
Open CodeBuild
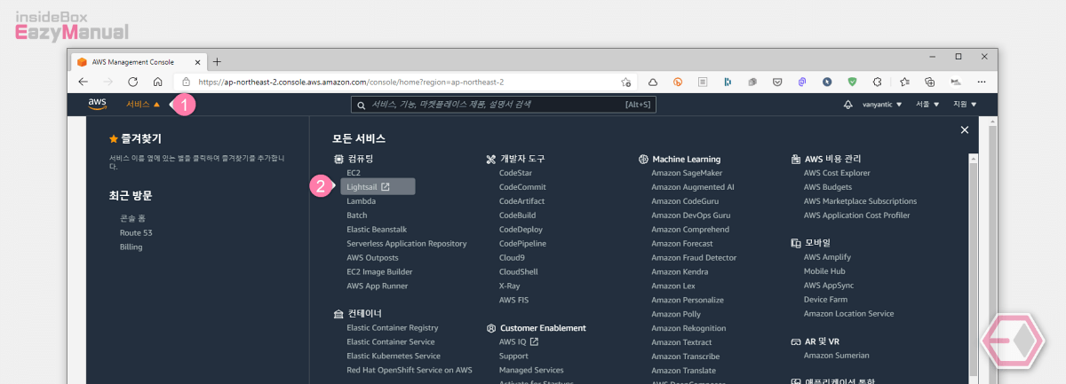coord(518,216)
